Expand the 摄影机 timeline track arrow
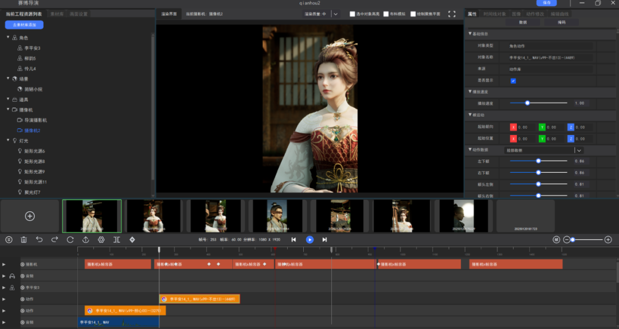This screenshot has width=619, height=329. pyautogui.click(x=4, y=264)
